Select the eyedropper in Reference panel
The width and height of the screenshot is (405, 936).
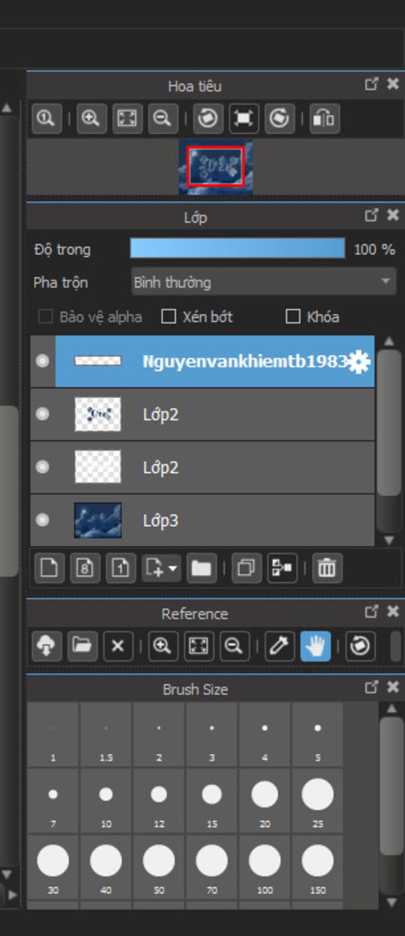[279, 646]
